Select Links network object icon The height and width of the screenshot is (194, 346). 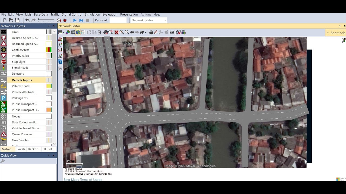pyautogui.click(x=4, y=32)
